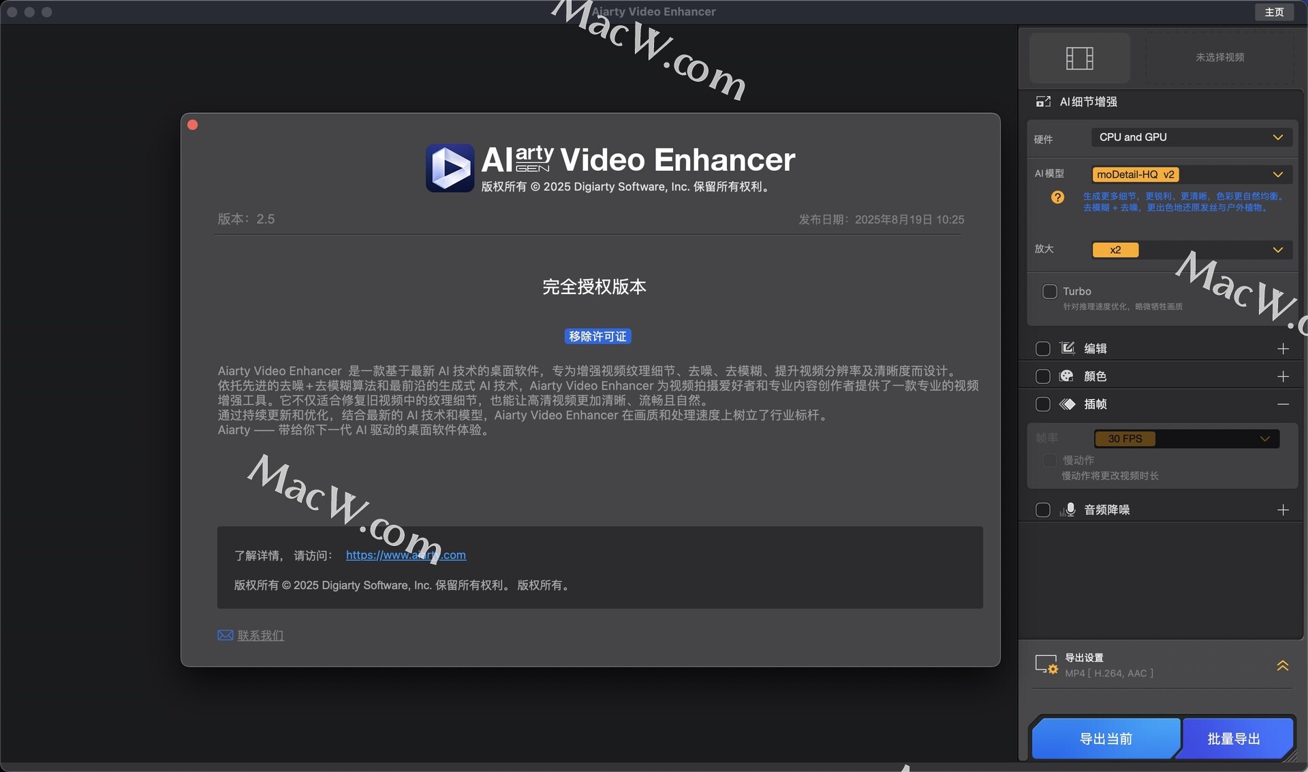
Task: Click the 版本: 2.5 text
Action: 246,219
